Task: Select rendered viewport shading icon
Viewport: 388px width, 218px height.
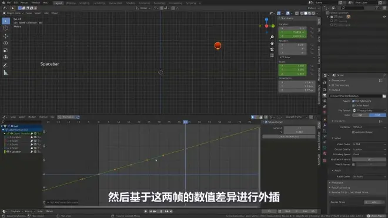Action: tap(313, 13)
